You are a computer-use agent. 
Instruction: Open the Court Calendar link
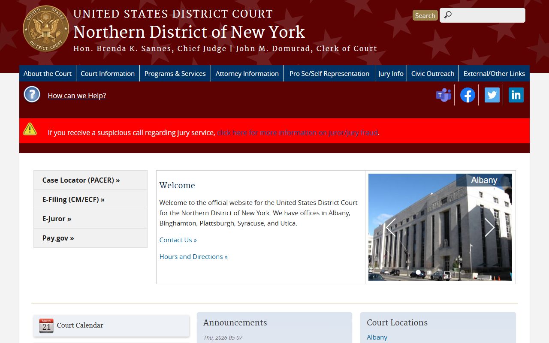coord(80,325)
